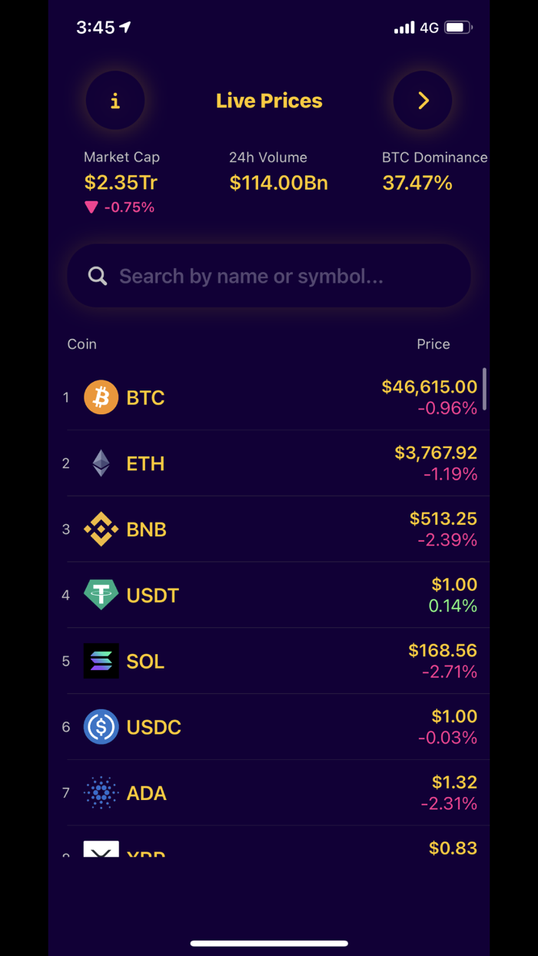This screenshot has height=956, width=538.
Task: Click the magnifying glass search icon
Action: [98, 277]
